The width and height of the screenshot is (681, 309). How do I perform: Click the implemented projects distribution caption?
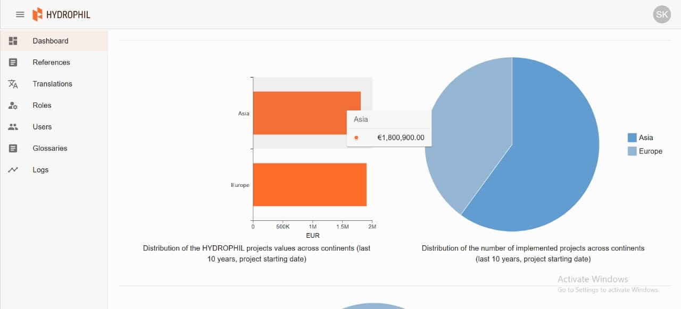(x=533, y=254)
